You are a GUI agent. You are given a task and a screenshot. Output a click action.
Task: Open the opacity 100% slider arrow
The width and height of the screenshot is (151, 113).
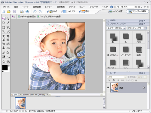[x=145, y=77]
